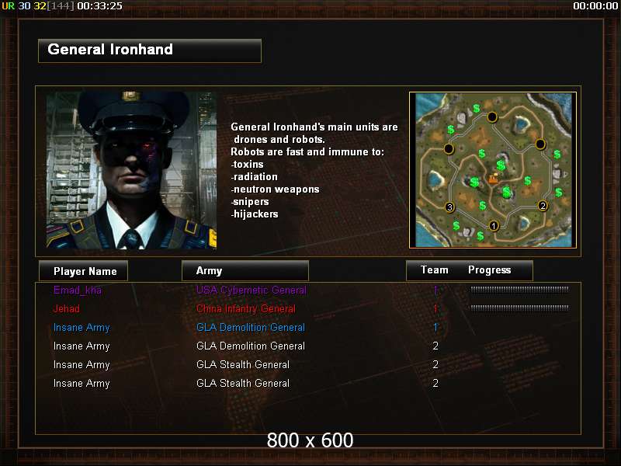Click start position 3 marker on minimap
Viewport: 621px width, 466px height.
pyautogui.click(x=449, y=207)
